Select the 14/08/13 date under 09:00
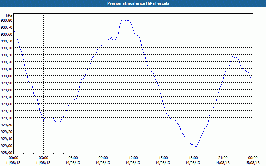266x166 pixels. point(103,163)
